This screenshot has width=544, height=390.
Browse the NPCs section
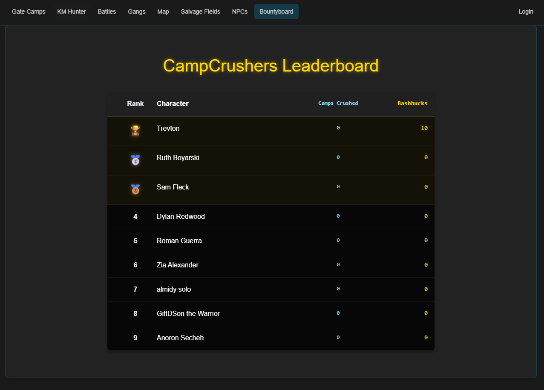tap(239, 11)
